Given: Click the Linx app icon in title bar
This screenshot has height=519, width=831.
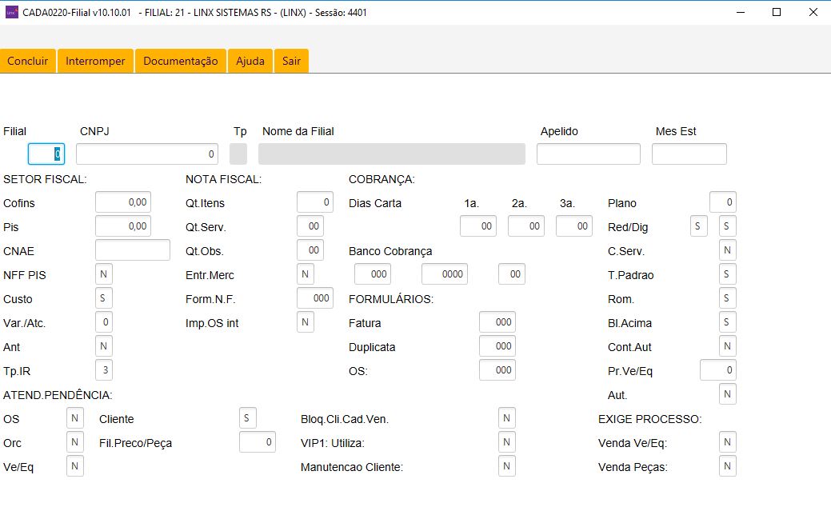Looking at the screenshot, I should click(x=12, y=12).
